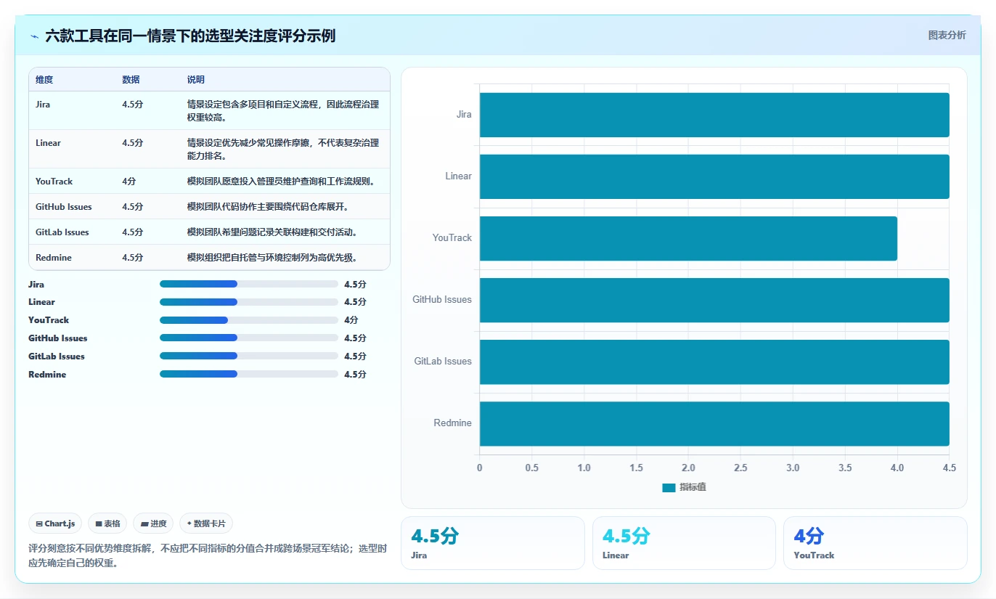Click the Linear progress bar
This screenshot has width=996, height=599.
(249, 302)
